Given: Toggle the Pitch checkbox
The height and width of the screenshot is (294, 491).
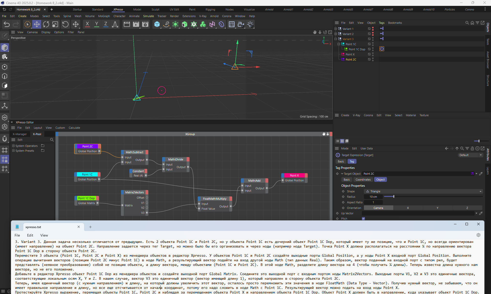Looking at the screenshot, I should [363, 219].
